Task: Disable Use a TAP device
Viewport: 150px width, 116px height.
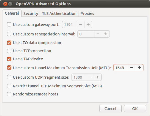Action: (x=9, y=59)
